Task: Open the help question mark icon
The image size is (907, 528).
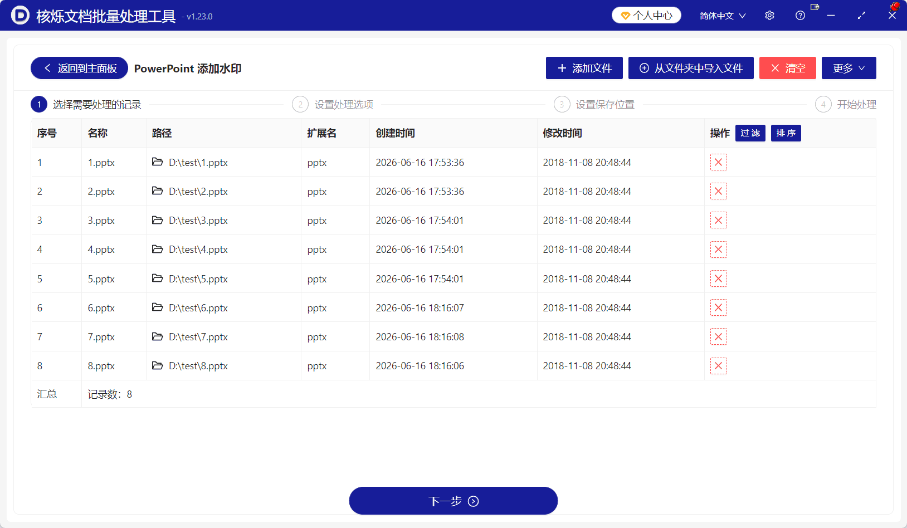Action: point(800,16)
